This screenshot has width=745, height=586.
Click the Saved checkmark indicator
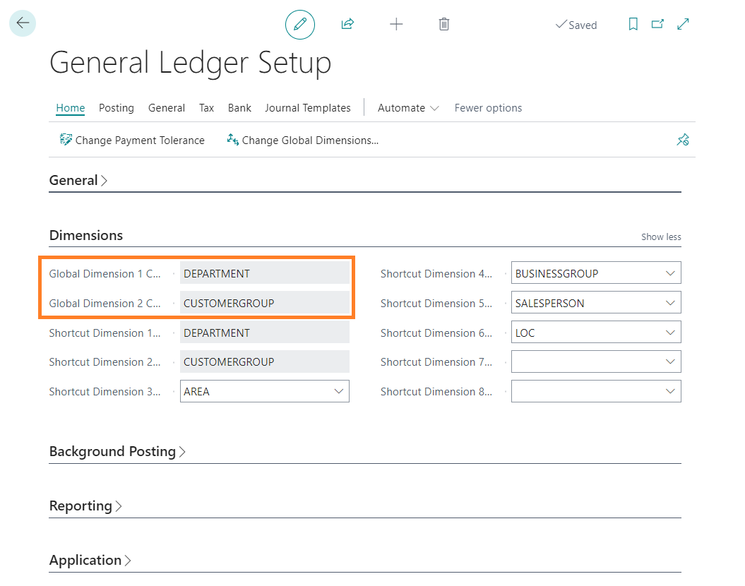(x=576, y=25)
